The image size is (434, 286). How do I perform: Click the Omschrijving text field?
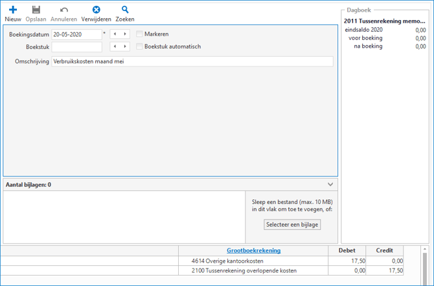(192, 61)
